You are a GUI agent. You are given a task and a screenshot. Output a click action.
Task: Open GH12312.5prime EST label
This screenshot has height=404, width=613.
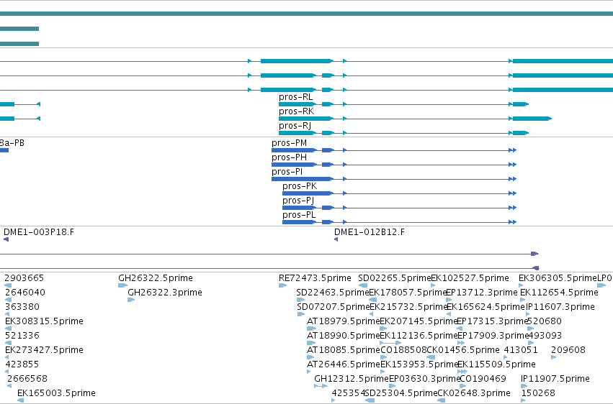click(351, 379)
